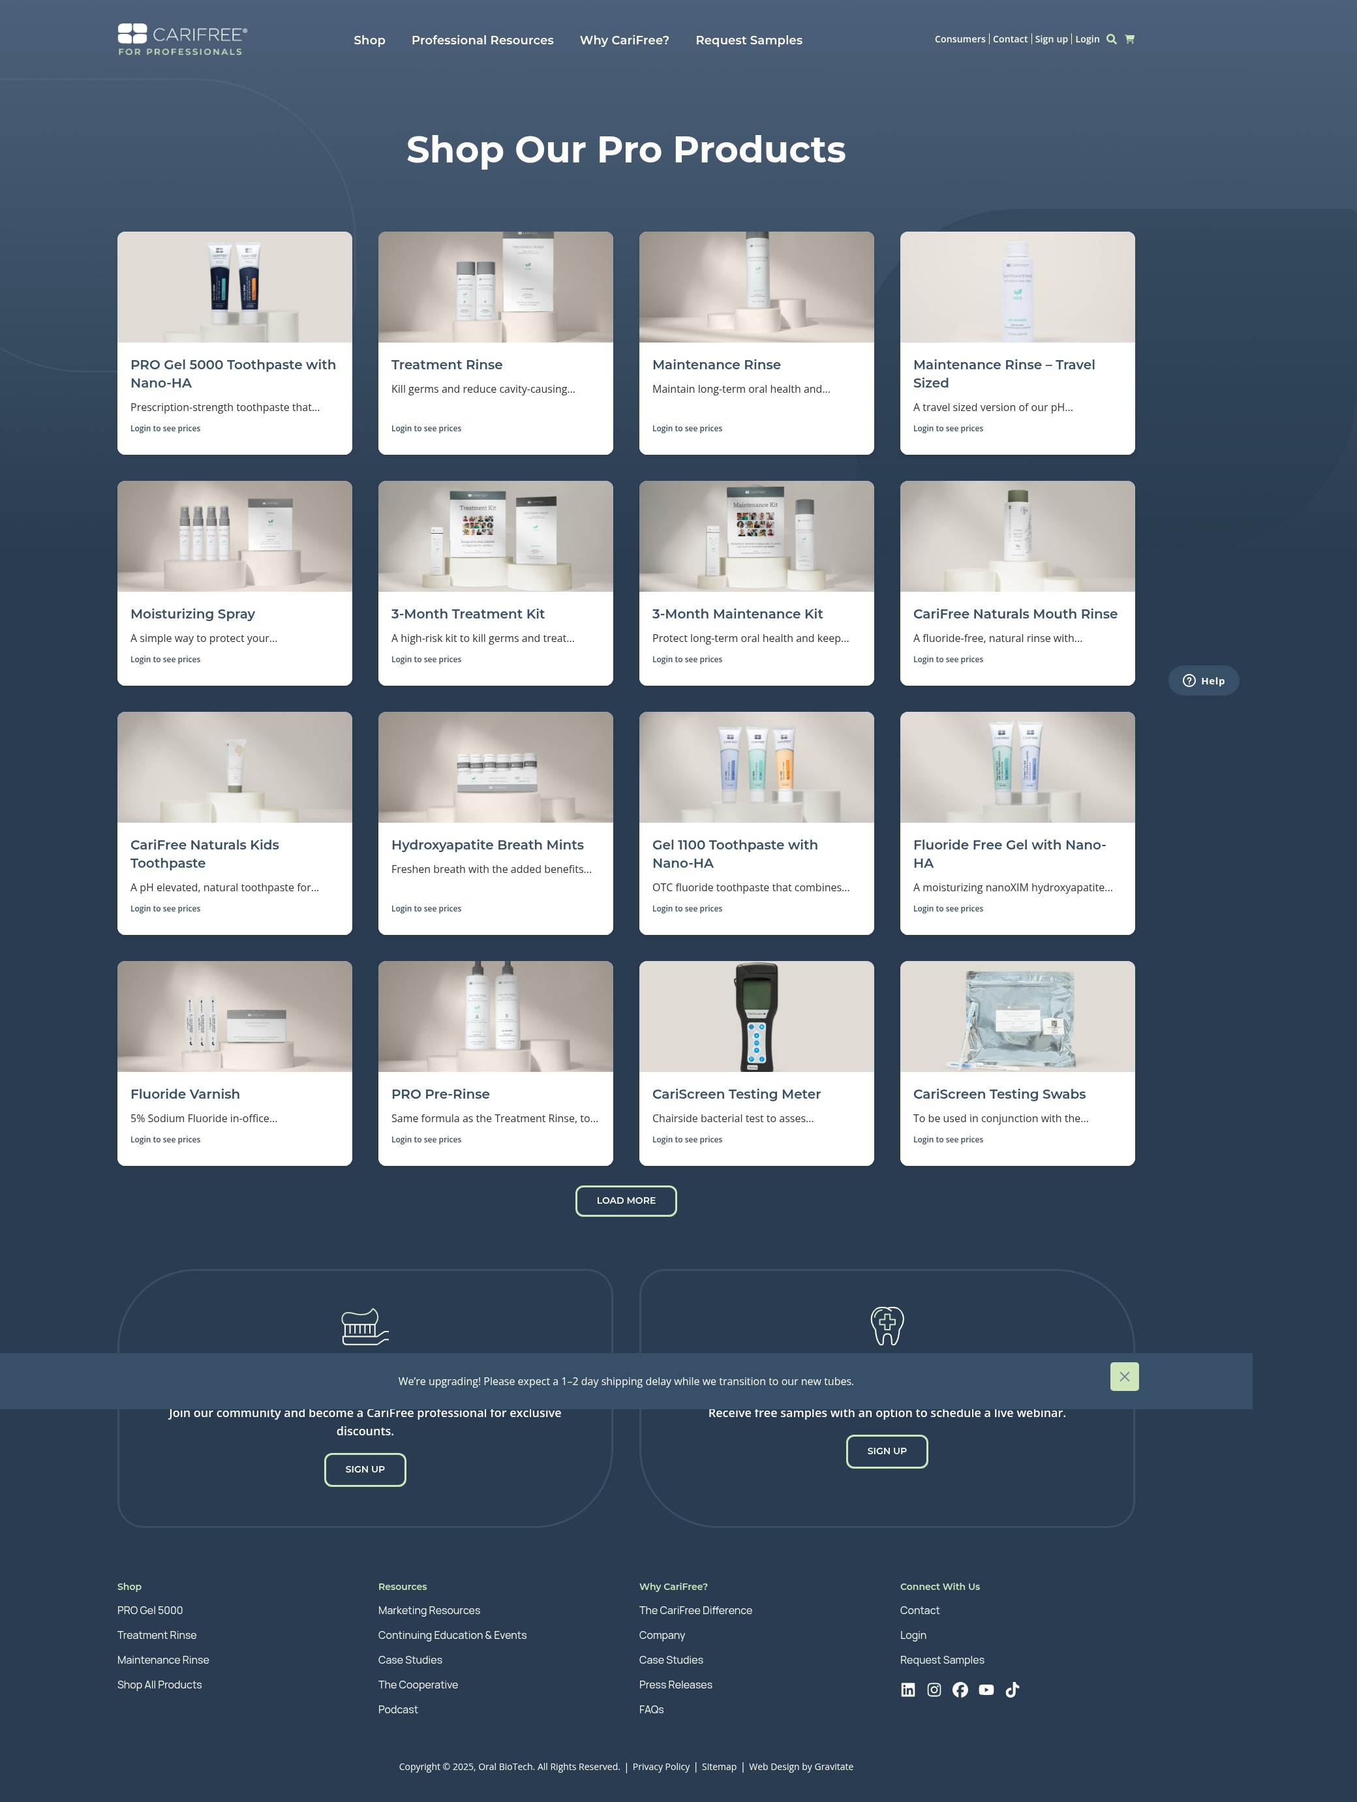Click Shop All Products footer link

pyautogui.click(x=160, y=1685)
